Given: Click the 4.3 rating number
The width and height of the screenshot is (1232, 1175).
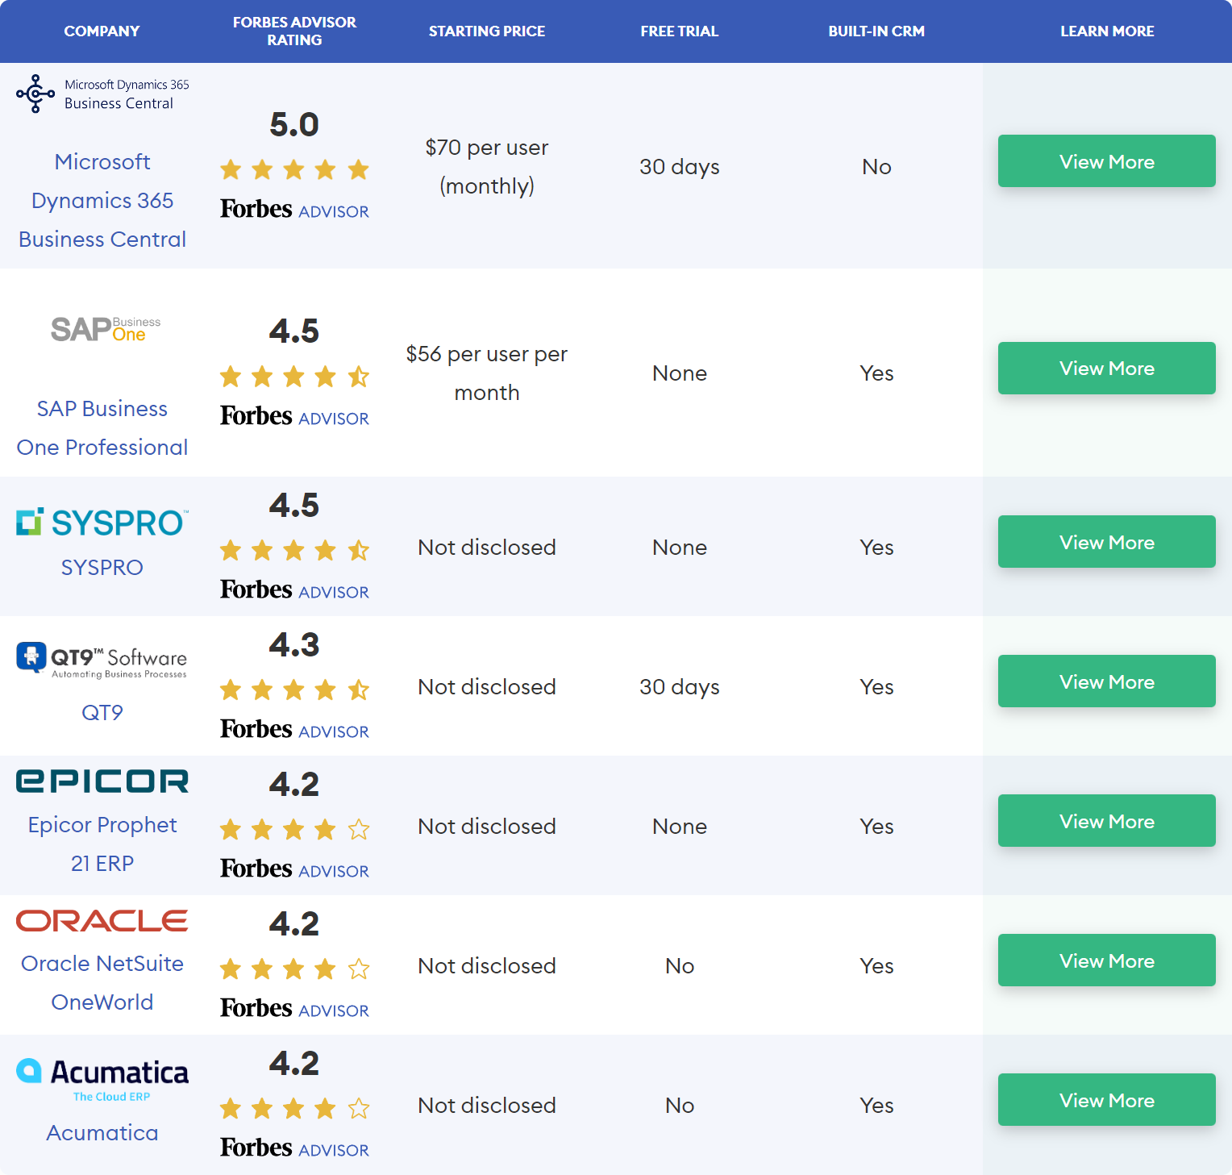Looking at the screenshot, I should pyautogui.click(x=294, y=645).
